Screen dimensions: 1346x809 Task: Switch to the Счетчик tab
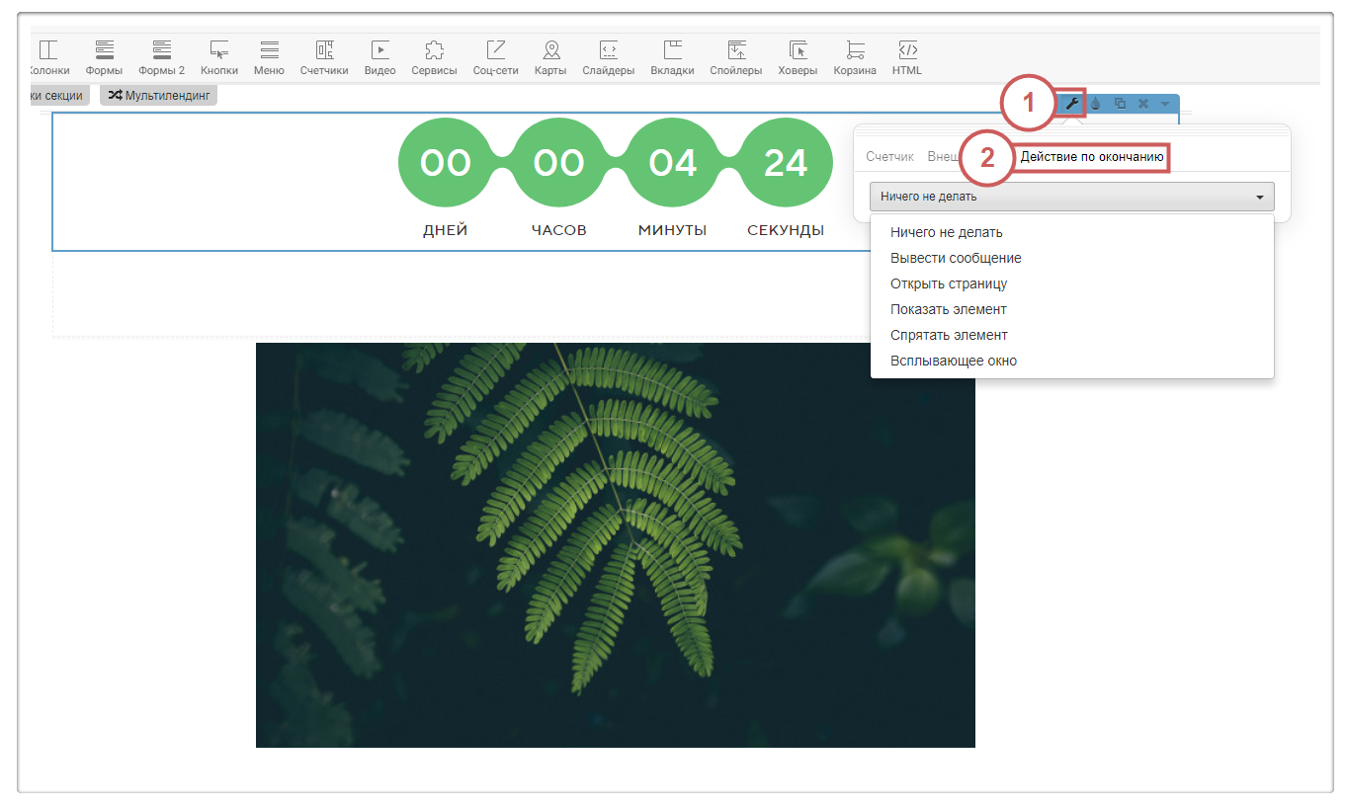click(x=889, y=157)
